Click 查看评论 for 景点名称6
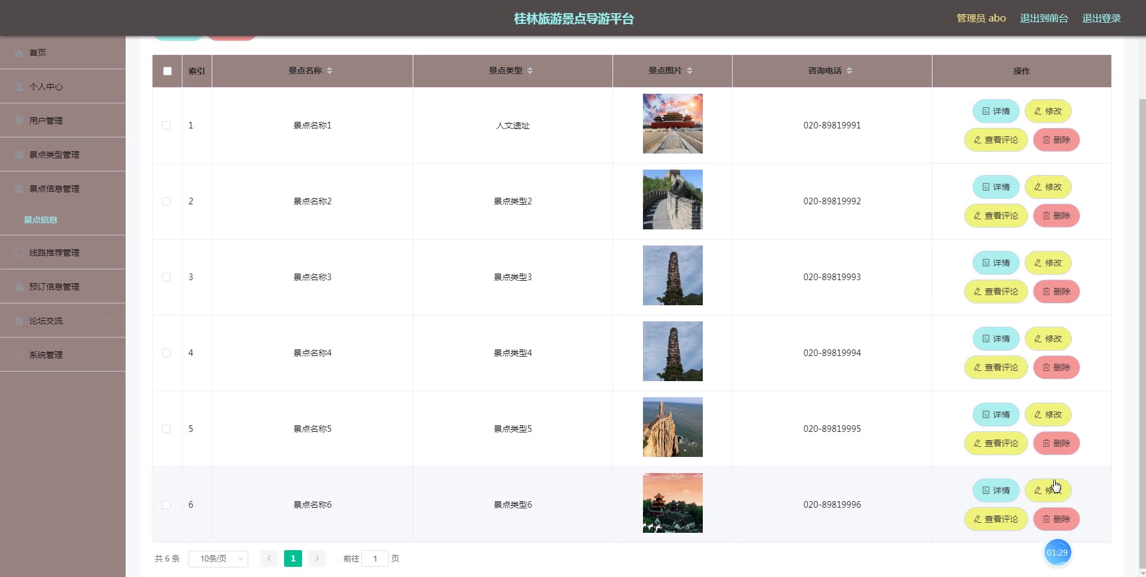 [x=996, y=519]
